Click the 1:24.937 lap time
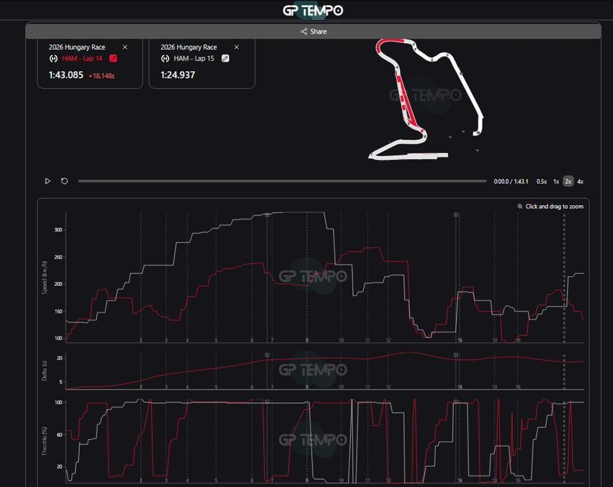 178,75
